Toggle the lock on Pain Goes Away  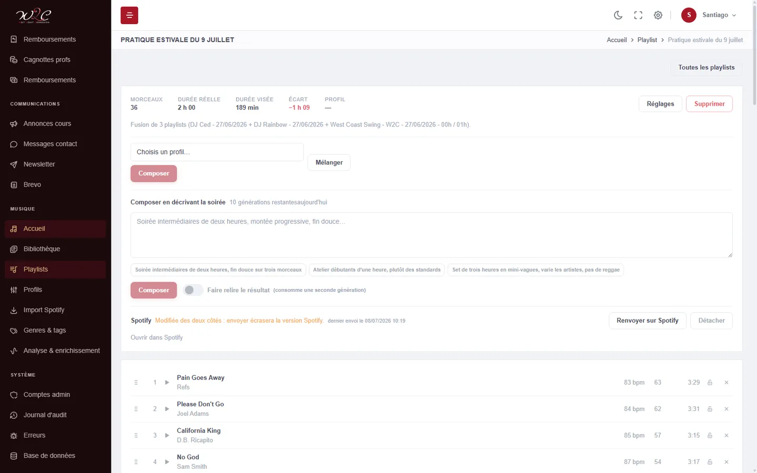click(x=710, y=383)
